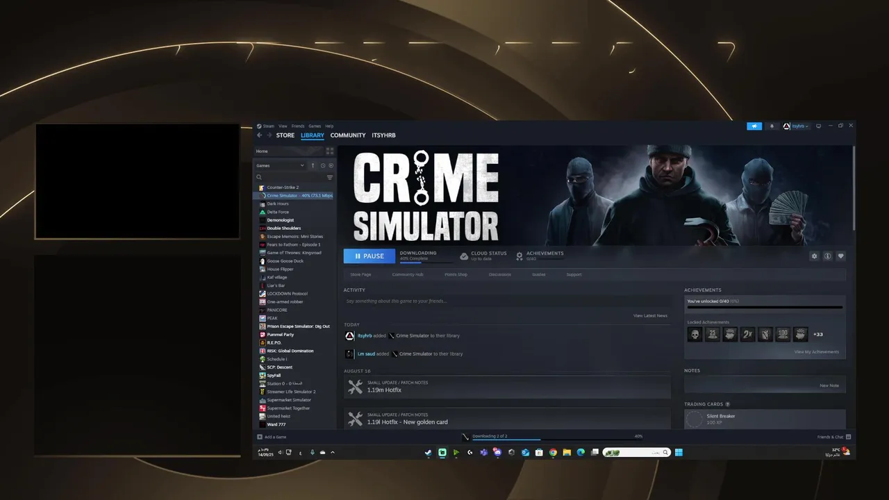Open Steam from the Windows taskbar
Viewport: 889px width, 500px height.
coord(429,453)
